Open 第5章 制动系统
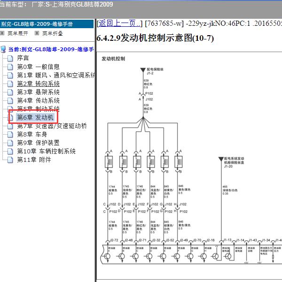 (38, 108)
